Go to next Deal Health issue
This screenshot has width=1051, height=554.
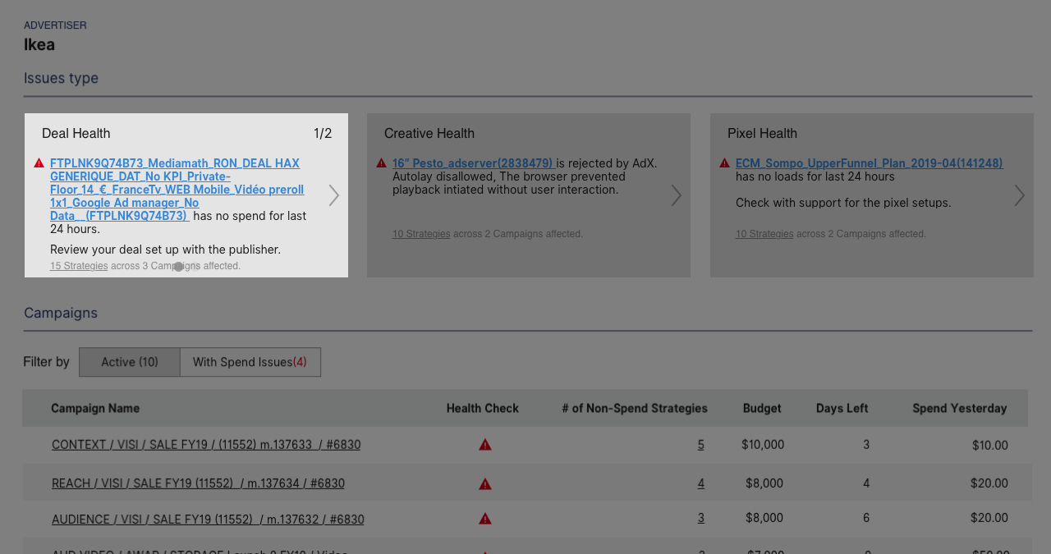click(333, 195)
